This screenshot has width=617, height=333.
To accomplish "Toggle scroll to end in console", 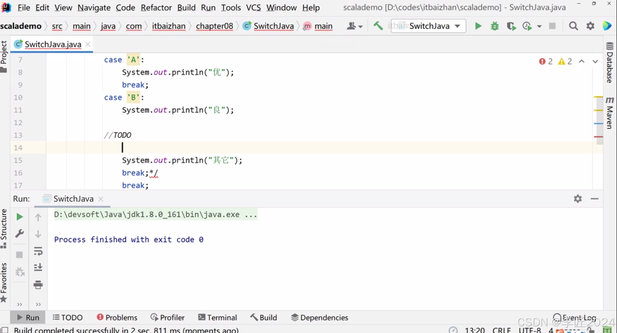I will point(38,268).
